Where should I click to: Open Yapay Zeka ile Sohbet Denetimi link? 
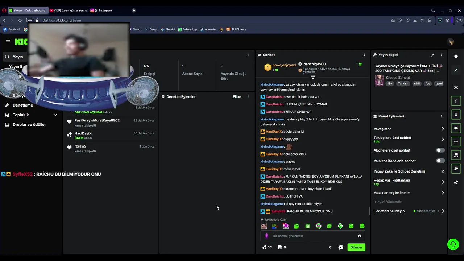tap(409, 171)
